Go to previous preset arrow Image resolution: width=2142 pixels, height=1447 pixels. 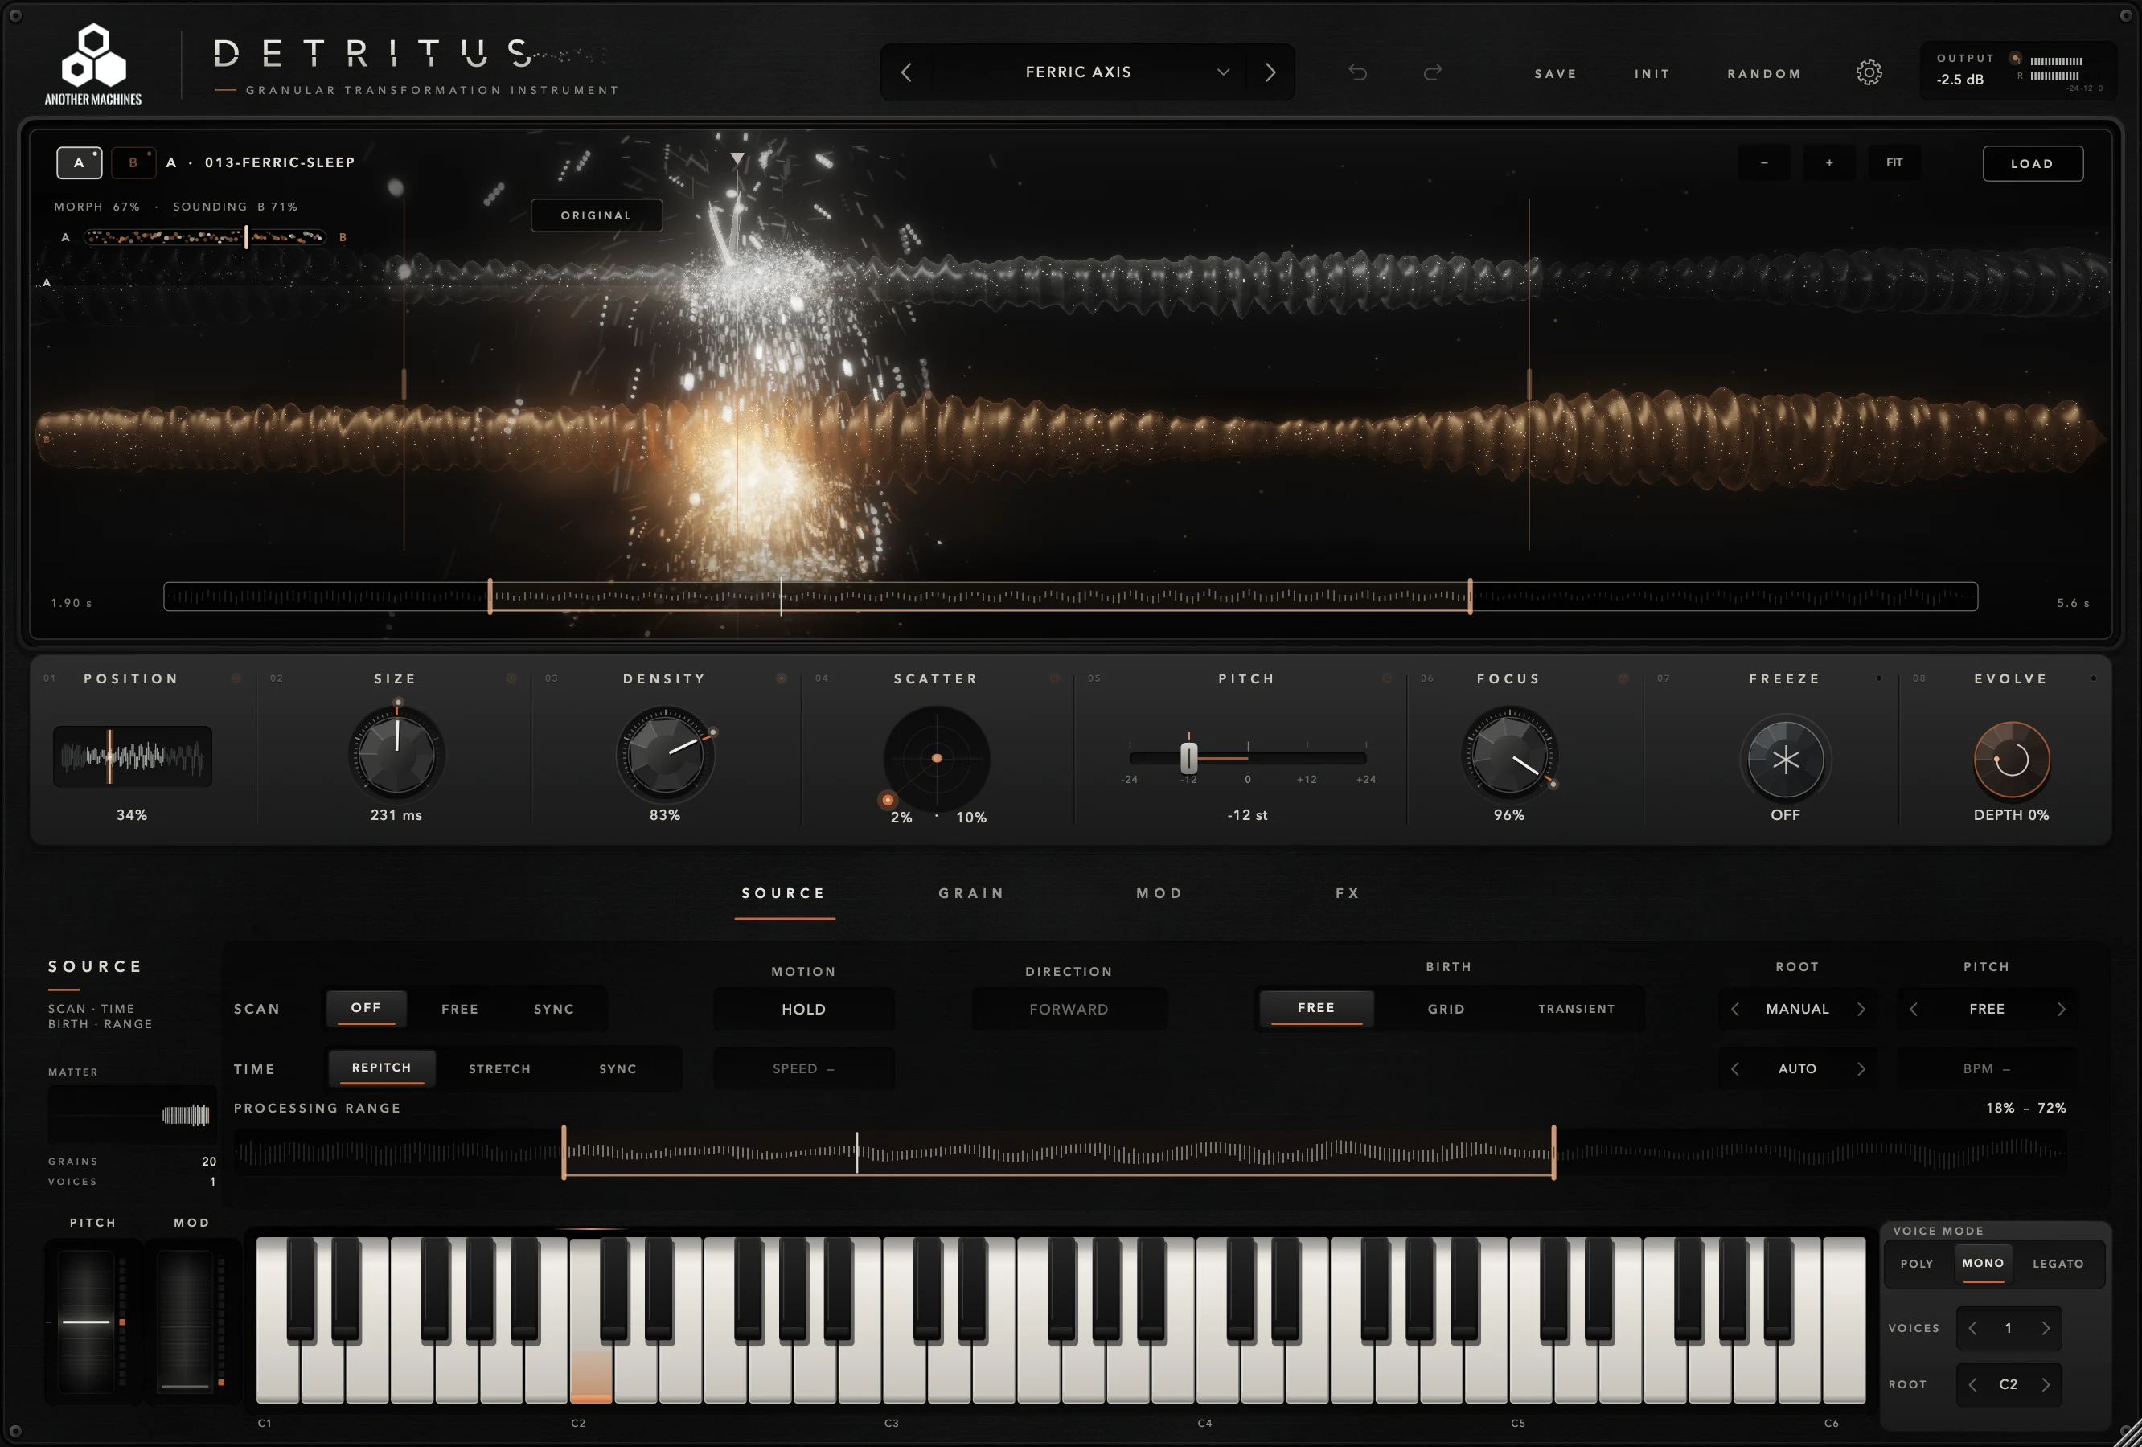point(906,72)
